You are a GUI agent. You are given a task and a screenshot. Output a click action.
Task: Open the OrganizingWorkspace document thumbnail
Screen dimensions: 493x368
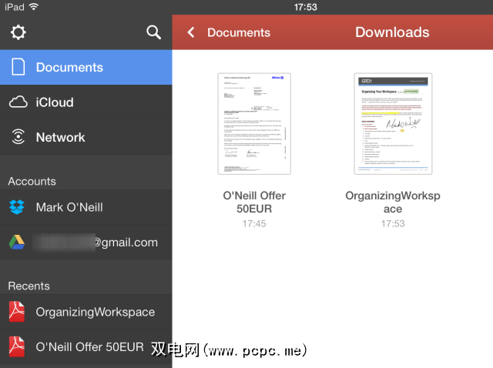(393, 124)
